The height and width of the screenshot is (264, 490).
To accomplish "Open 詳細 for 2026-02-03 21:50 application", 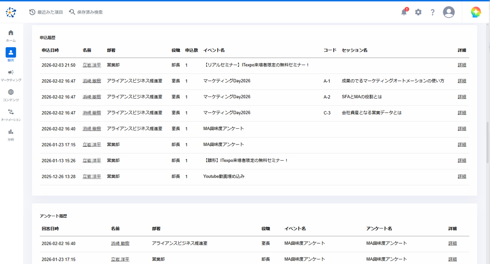I will pyautogui.click(x=462, y=65).
